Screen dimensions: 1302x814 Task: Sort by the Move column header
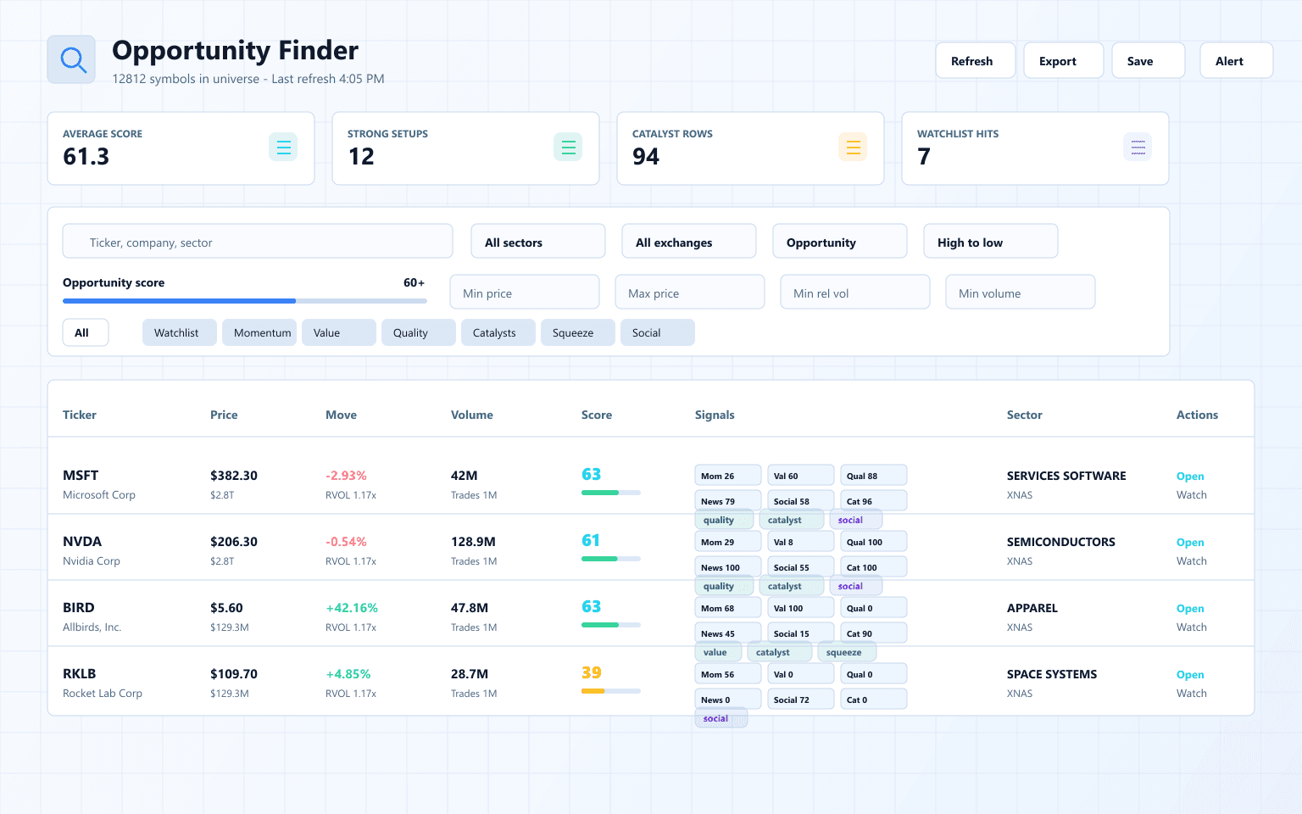(x=341, y=415)
